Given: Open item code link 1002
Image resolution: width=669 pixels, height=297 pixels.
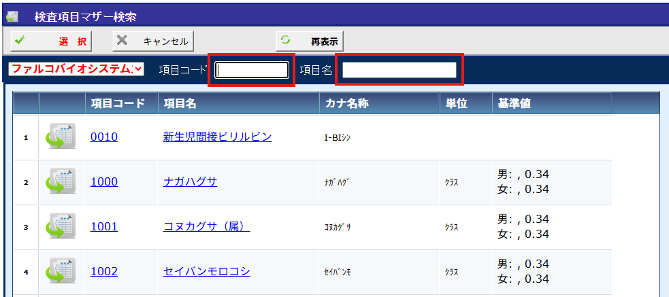Looking at the screenshot, I should [104, 271].
